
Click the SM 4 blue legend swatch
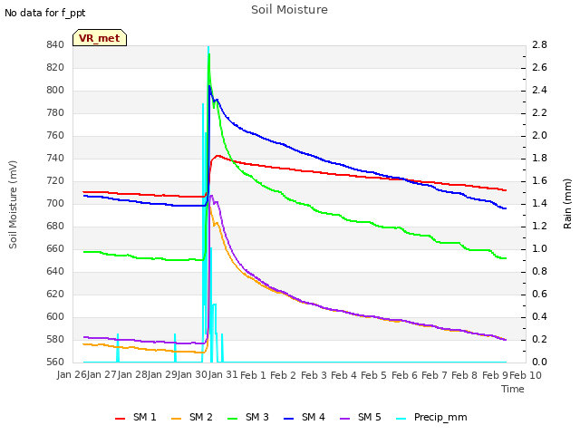[289, 419]
